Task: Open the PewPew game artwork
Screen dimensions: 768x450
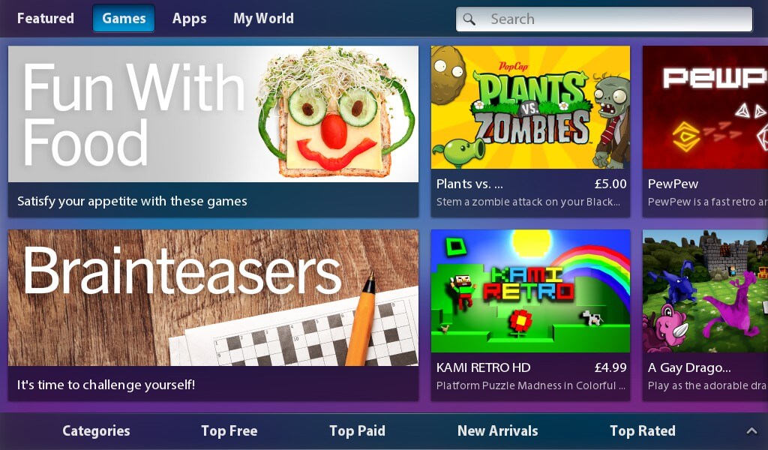Action: click(x=705, y=107)
